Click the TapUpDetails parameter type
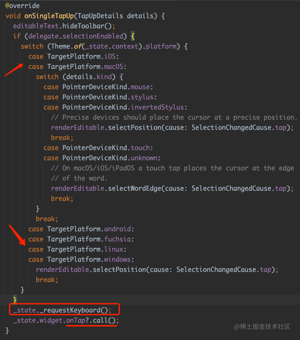 point(100,16)
